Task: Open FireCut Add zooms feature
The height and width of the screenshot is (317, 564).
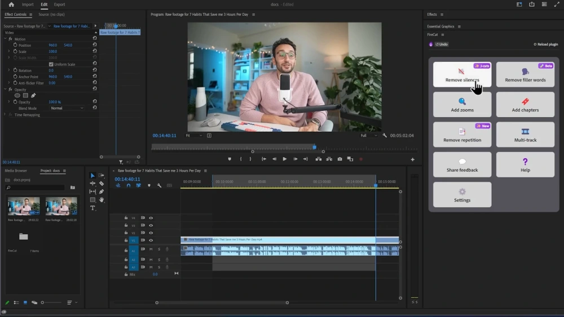Action: (462, 105)
